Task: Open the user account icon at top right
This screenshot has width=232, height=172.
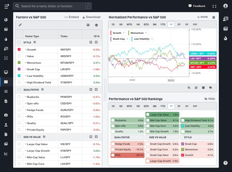Action: [225, 6]
